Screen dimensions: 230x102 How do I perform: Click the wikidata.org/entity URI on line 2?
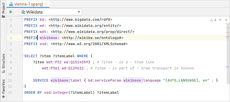click(x=85, y=26)
